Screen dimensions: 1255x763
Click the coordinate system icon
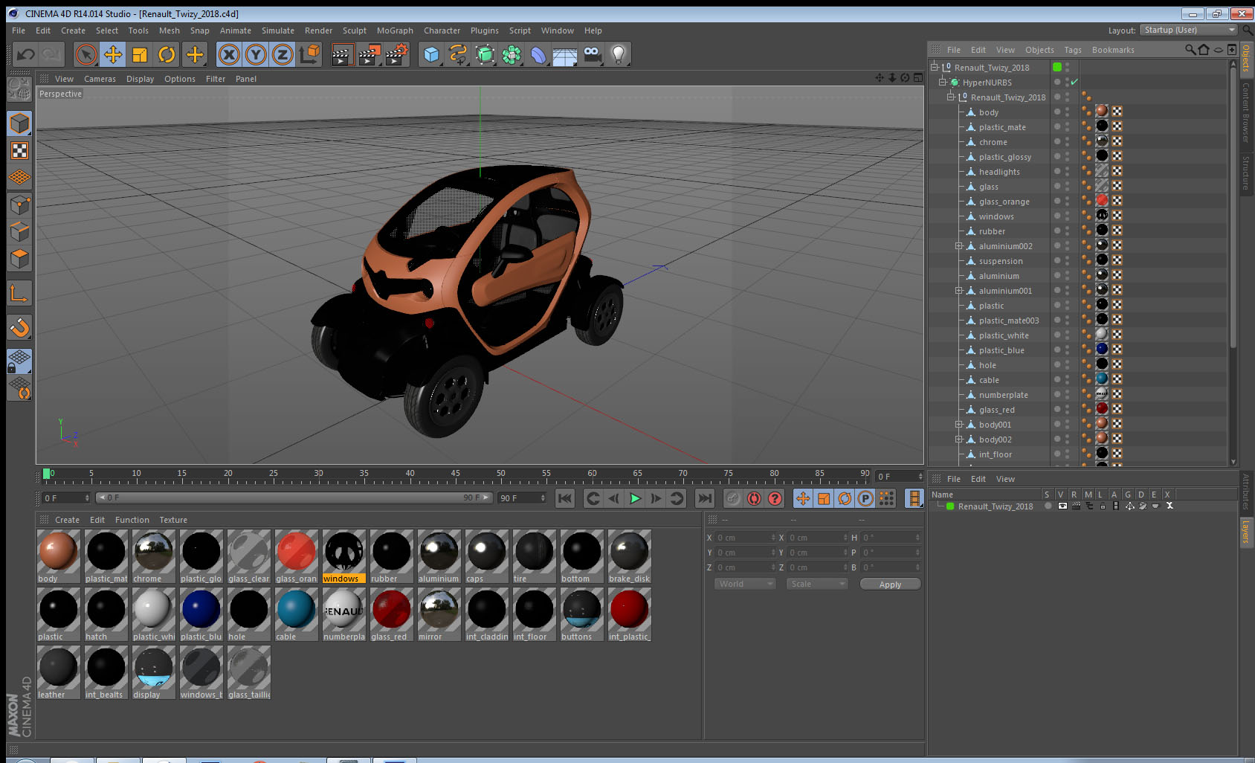point(309,54)
